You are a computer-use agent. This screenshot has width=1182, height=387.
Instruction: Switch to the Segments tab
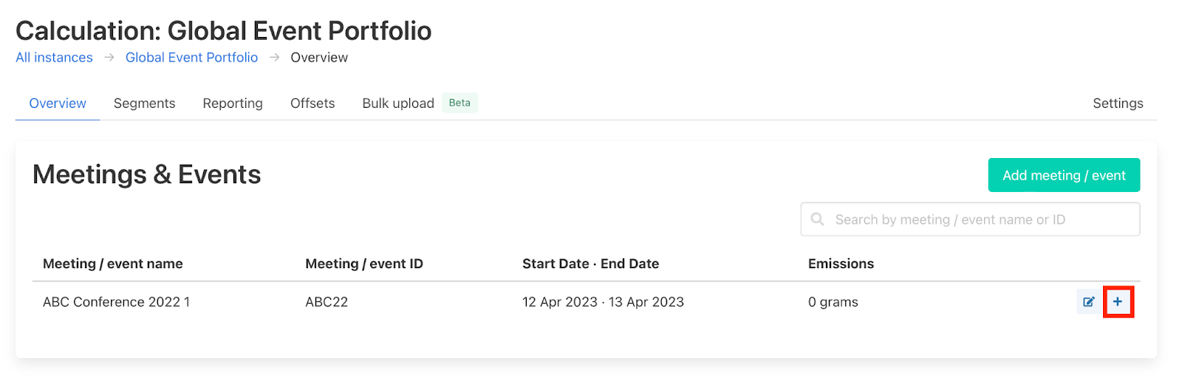point(144,103)
